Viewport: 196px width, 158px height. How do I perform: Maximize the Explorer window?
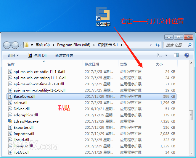coord(179,37)
